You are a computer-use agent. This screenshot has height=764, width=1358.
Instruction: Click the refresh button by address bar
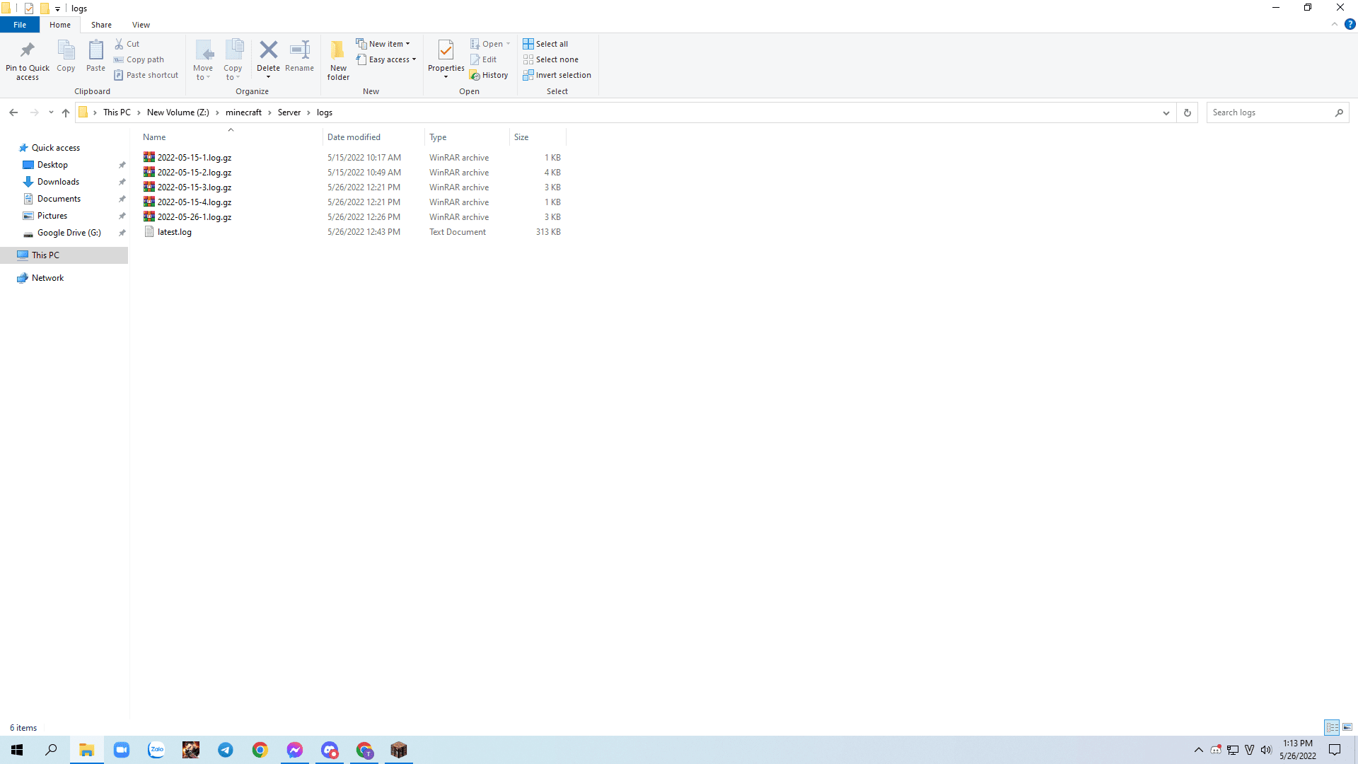[1188, 112]
